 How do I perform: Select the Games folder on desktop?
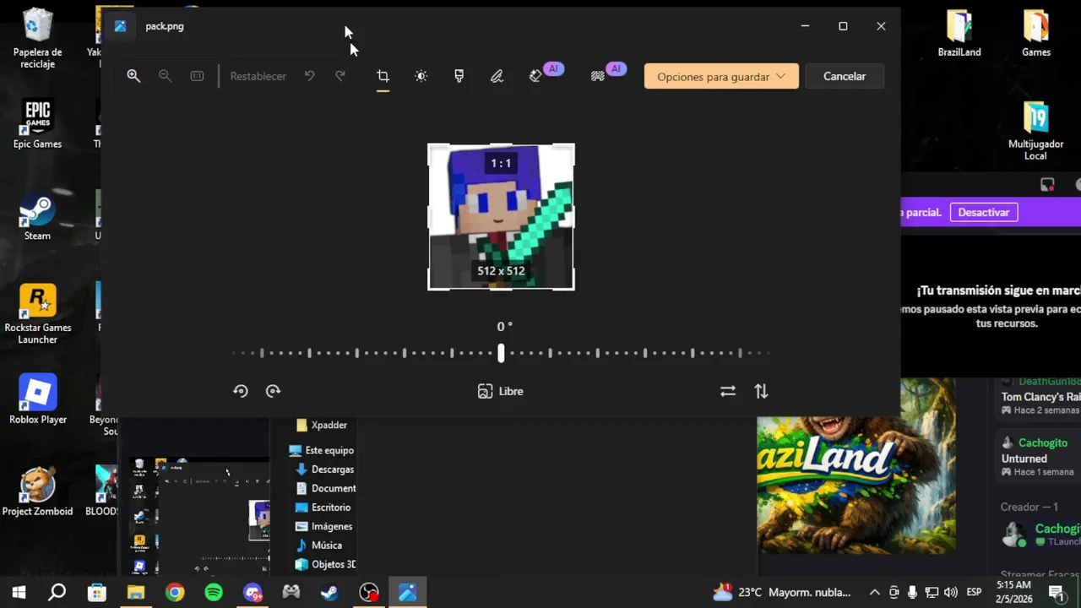coord(1036,34)
